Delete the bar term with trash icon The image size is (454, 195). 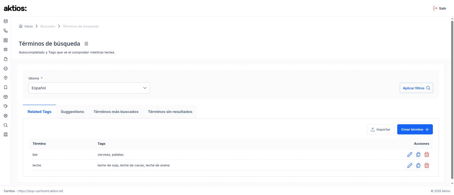(x=426, y=155)
